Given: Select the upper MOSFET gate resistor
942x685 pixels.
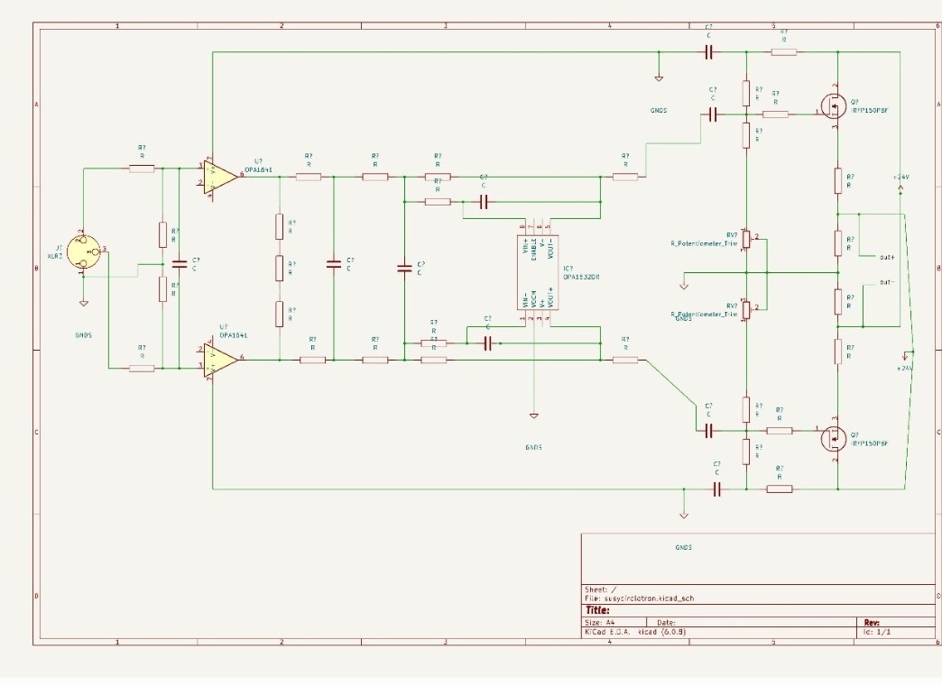Looking at the screenshot, I should [776, 114].
